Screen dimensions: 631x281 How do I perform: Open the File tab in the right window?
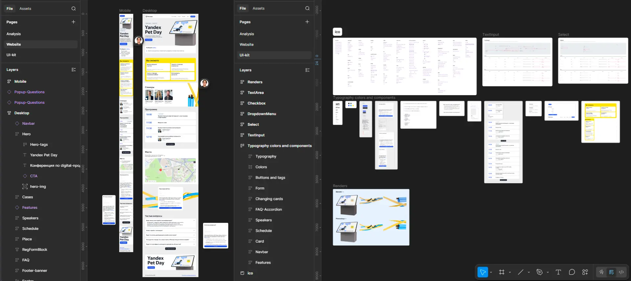tap(243, 8)
